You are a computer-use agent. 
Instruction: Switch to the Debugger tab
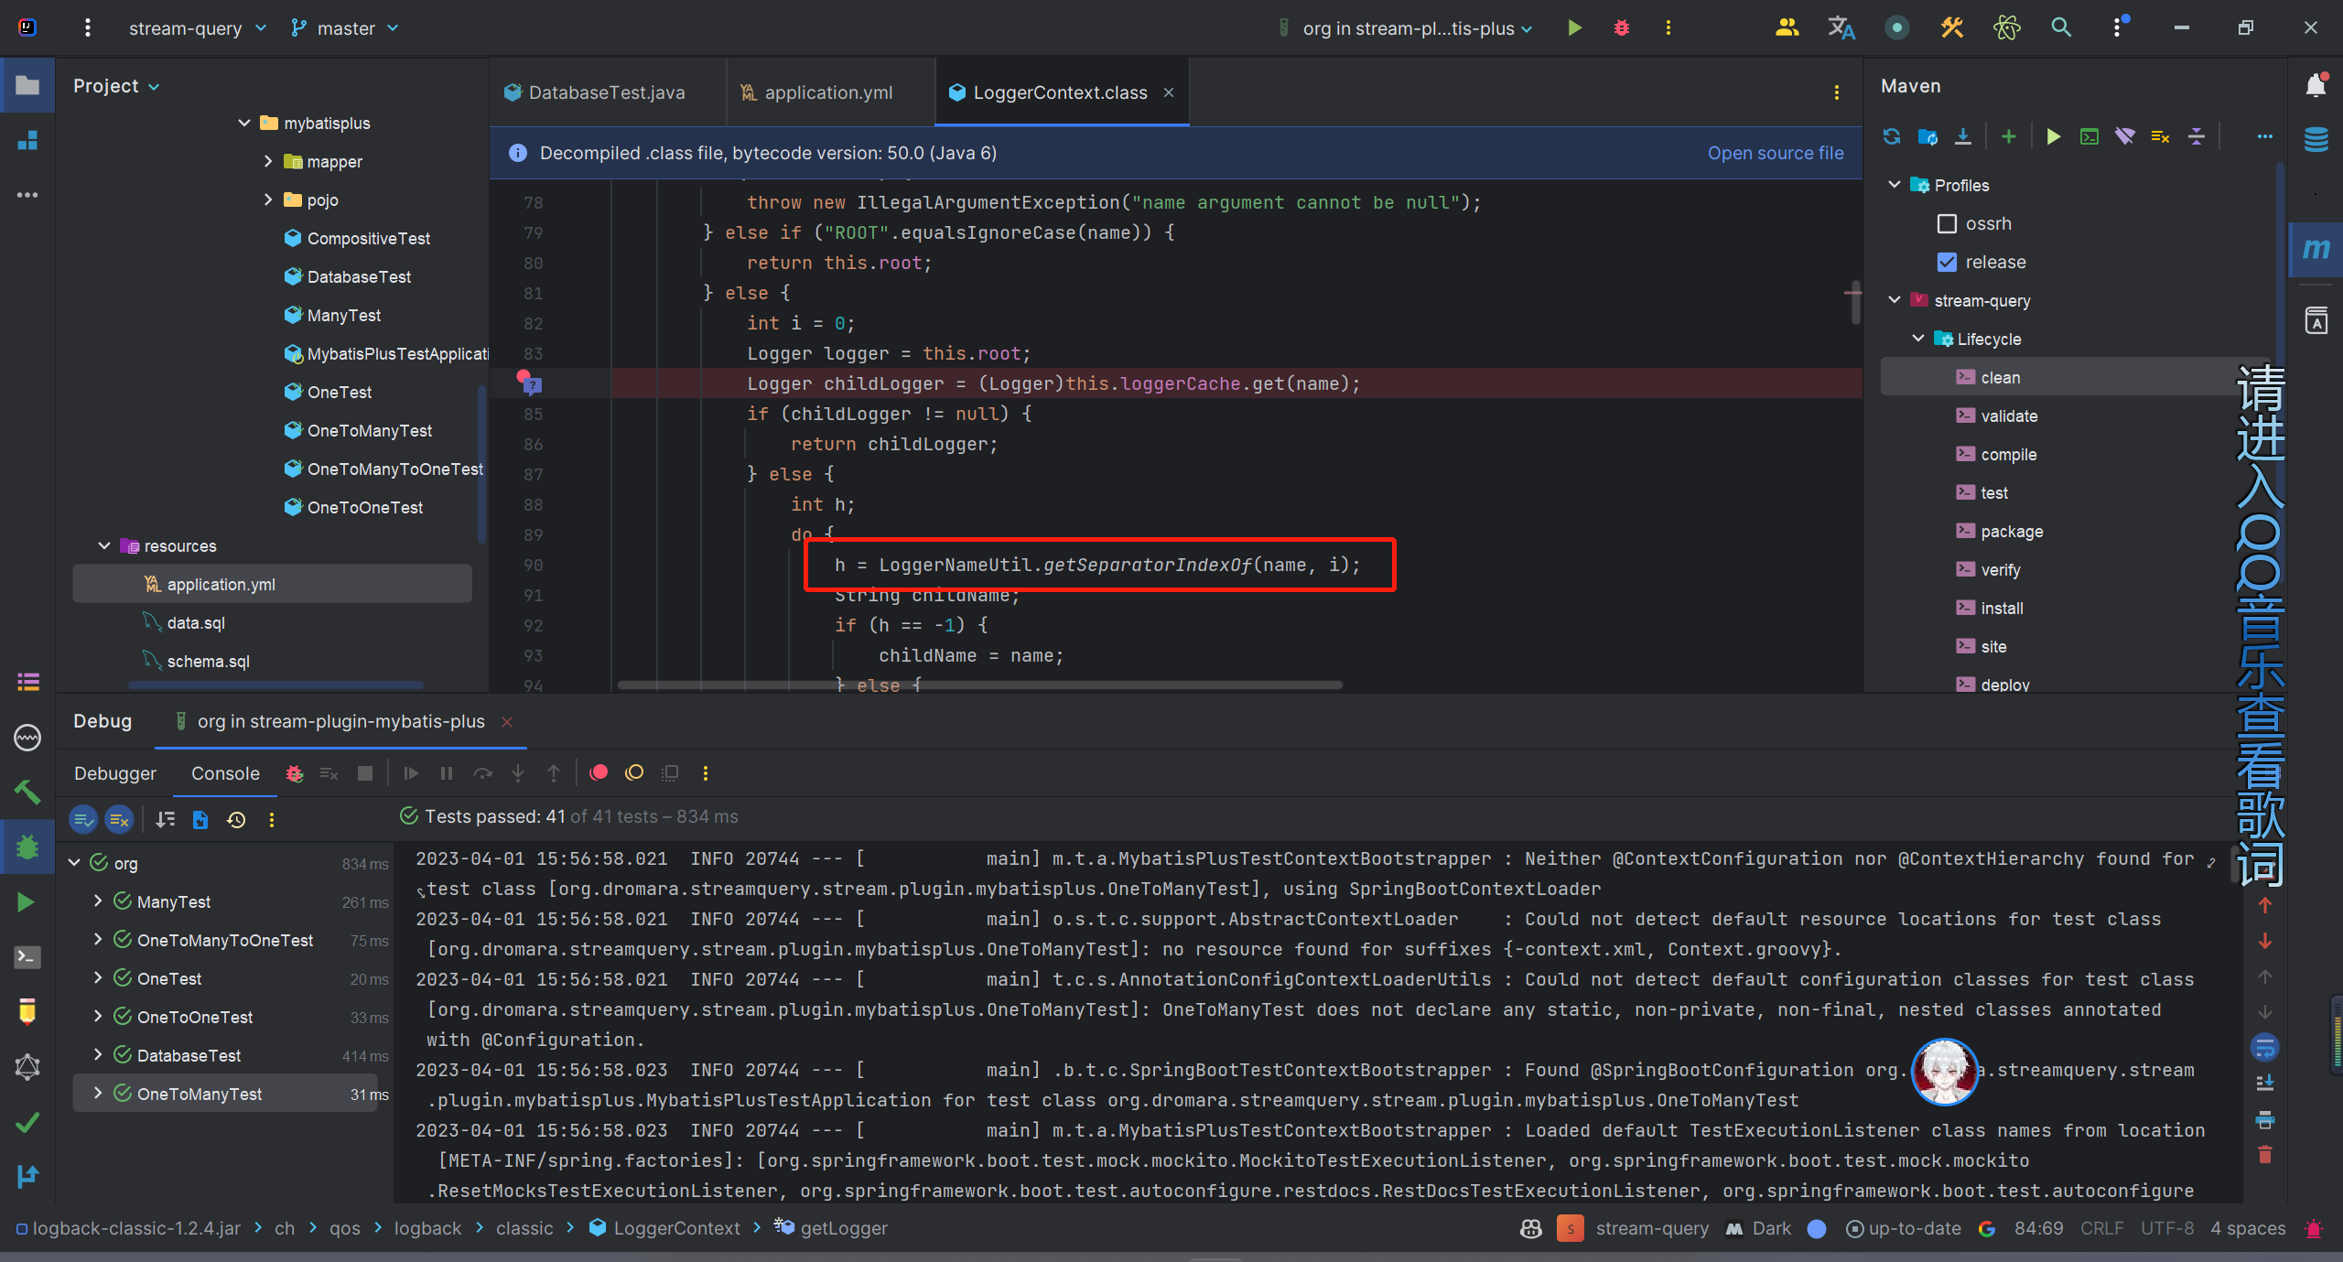coord(114,773)
